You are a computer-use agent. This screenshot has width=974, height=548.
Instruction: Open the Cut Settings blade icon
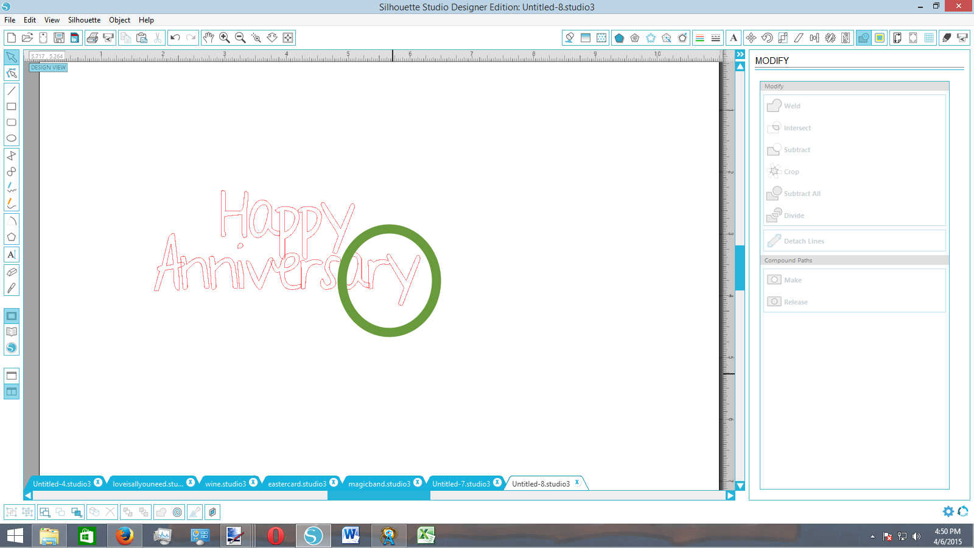947,38
